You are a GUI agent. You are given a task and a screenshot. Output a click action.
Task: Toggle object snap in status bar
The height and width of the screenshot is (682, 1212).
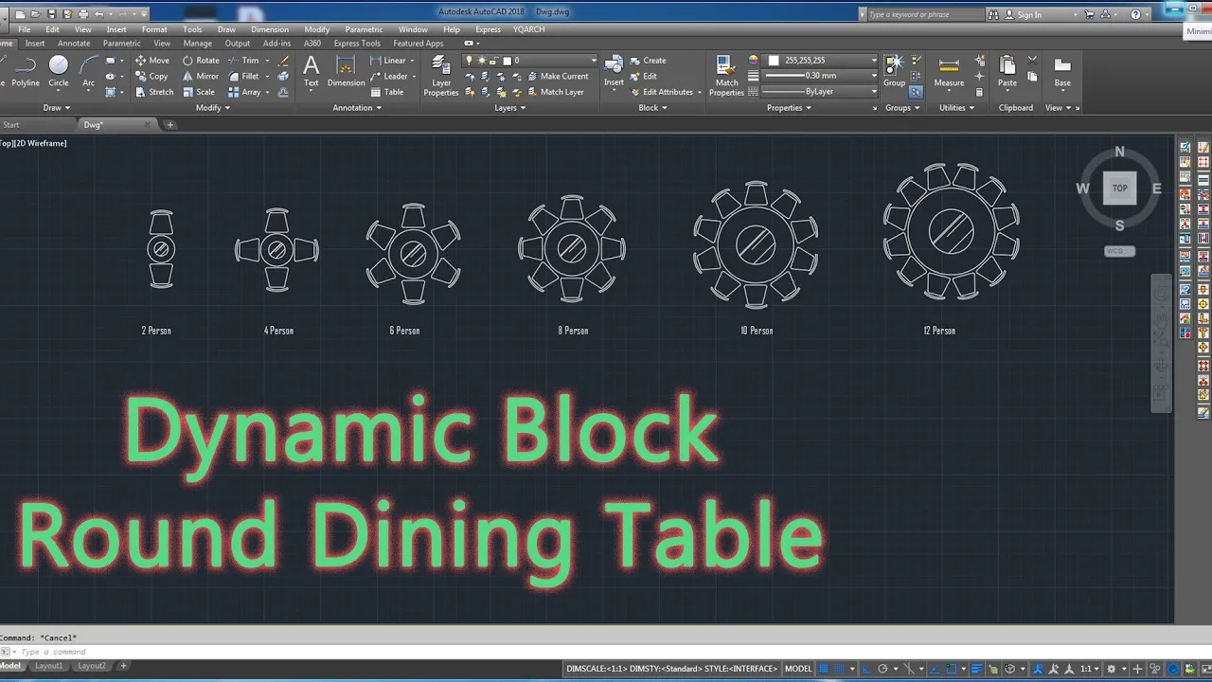pos(952,669)
